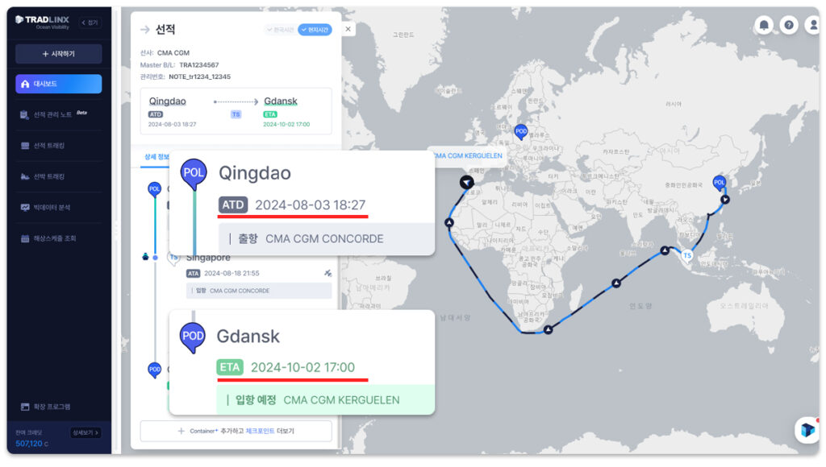This screenshot has height=467, width=826.
Task: Click route arrow marker in Indian Ocean
Action: point(615,283)
